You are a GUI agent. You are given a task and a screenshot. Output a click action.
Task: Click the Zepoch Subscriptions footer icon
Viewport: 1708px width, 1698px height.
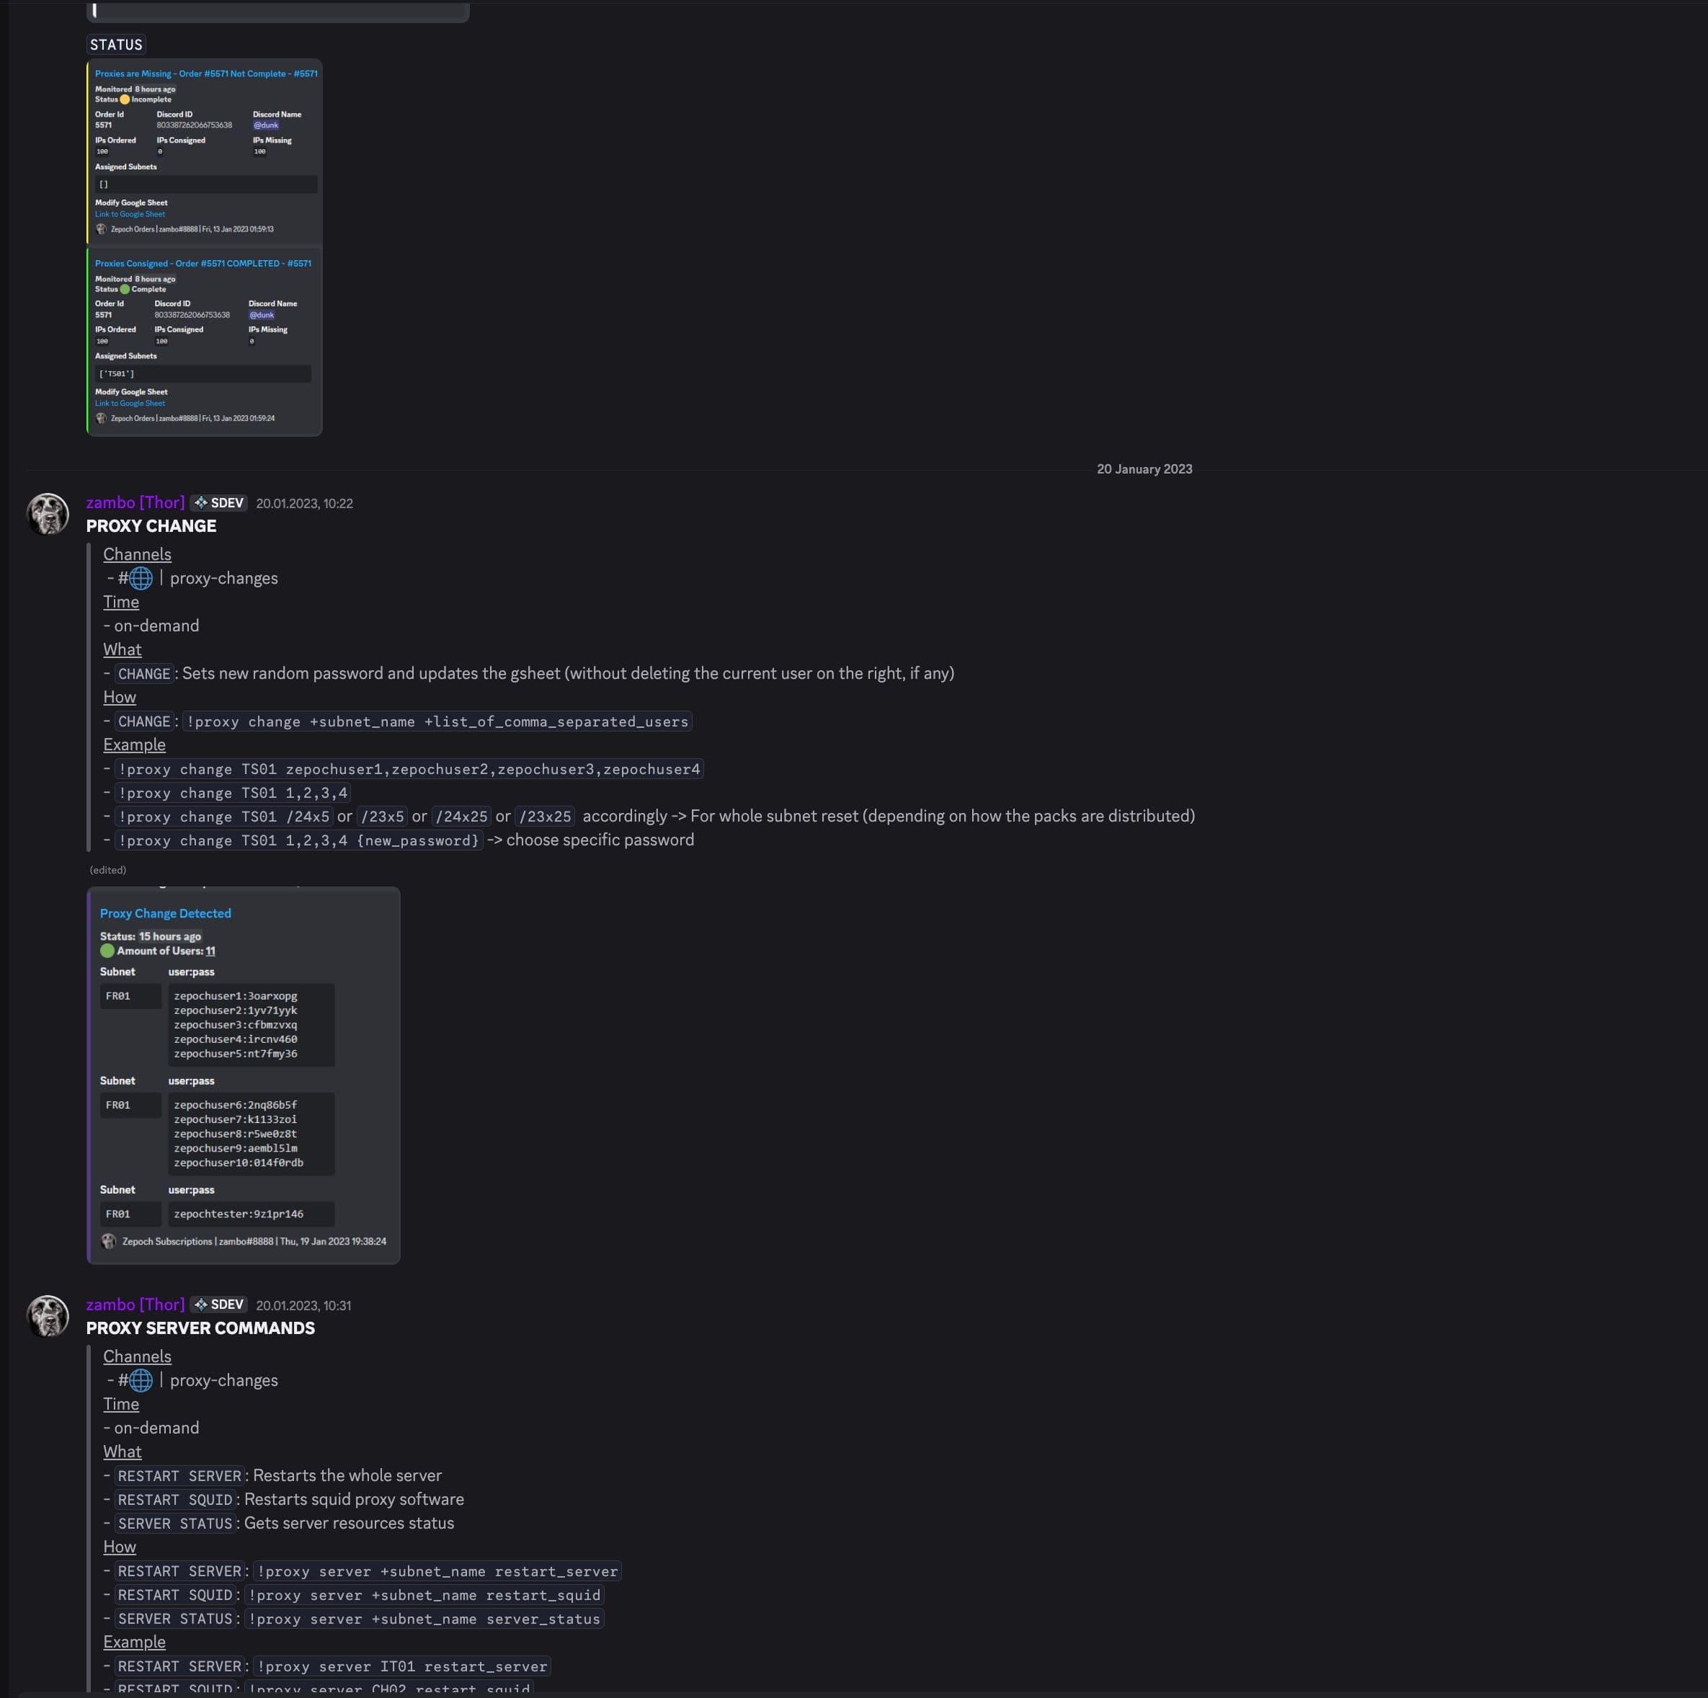click(110, 1241)
